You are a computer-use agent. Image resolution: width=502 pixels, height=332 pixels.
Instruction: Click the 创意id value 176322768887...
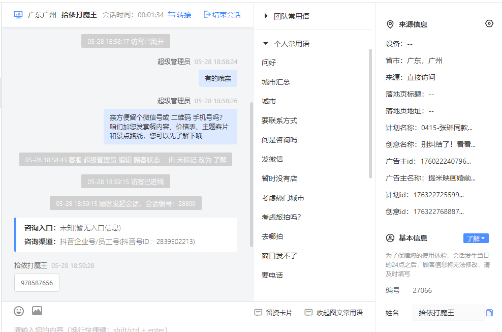(438, 212)
